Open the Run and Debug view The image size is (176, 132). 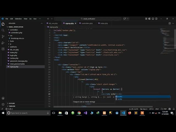click(x=3, y=43)
